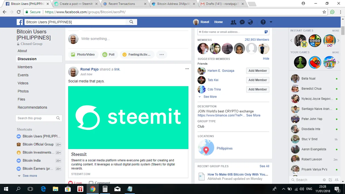The height and width of the screenshot is (194, 345).
Task: Click the Search this group field
Action: coord(39,118)
